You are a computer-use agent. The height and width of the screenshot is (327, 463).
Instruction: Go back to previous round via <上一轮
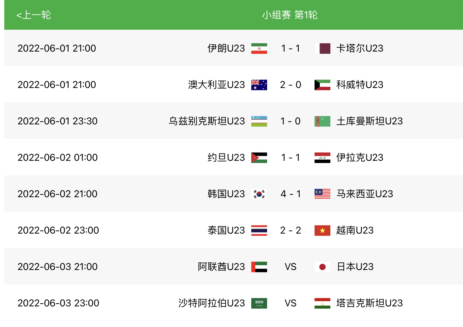point(33,15)
